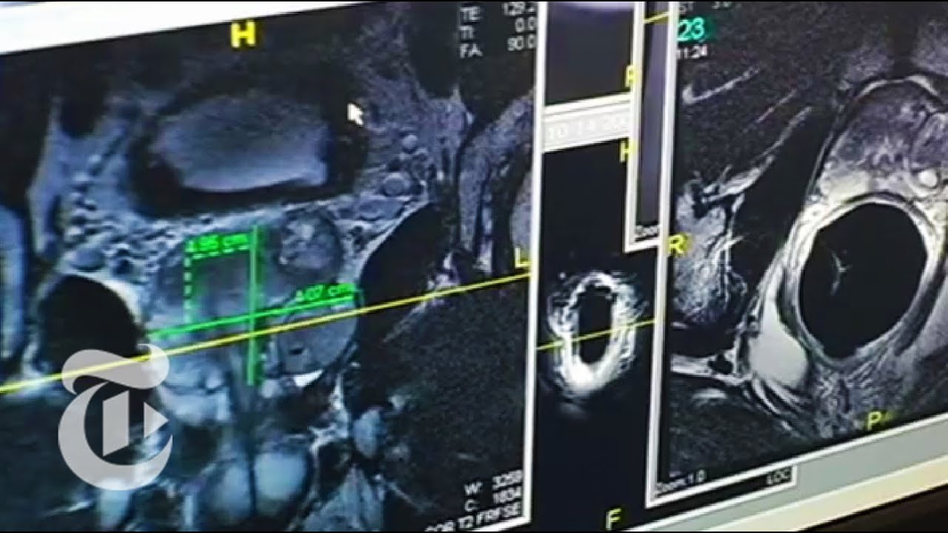
Task: Click the yellow L marker at coronal view edge
Action: pos(522,258)
